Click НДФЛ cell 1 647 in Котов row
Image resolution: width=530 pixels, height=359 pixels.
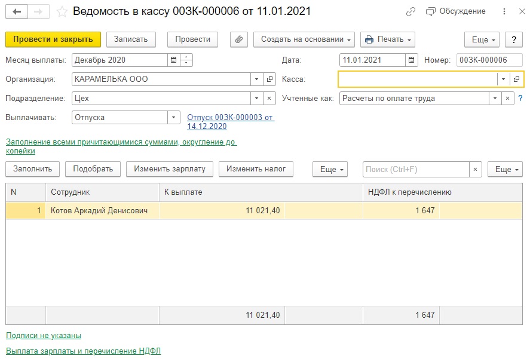point(401,211)
